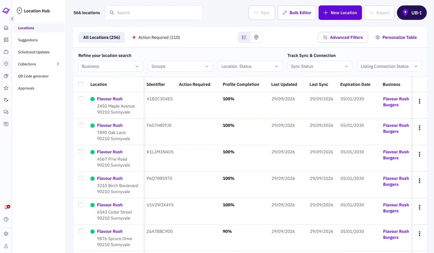The height and width of the screenshot is (253, 434).
Task: Open the help question mark icon
Action: tap(6, 219)
